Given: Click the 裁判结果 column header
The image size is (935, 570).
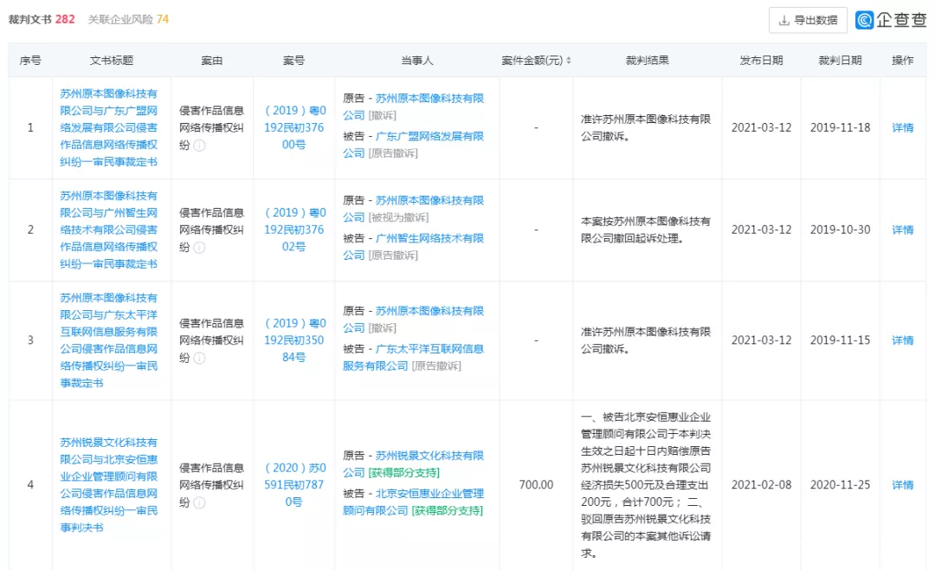Looking at the screenshot, I should (x=647, y=61).
